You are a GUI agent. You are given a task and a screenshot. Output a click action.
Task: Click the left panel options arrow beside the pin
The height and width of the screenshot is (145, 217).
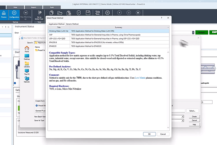pyautogui.click(x=3, y=27)
